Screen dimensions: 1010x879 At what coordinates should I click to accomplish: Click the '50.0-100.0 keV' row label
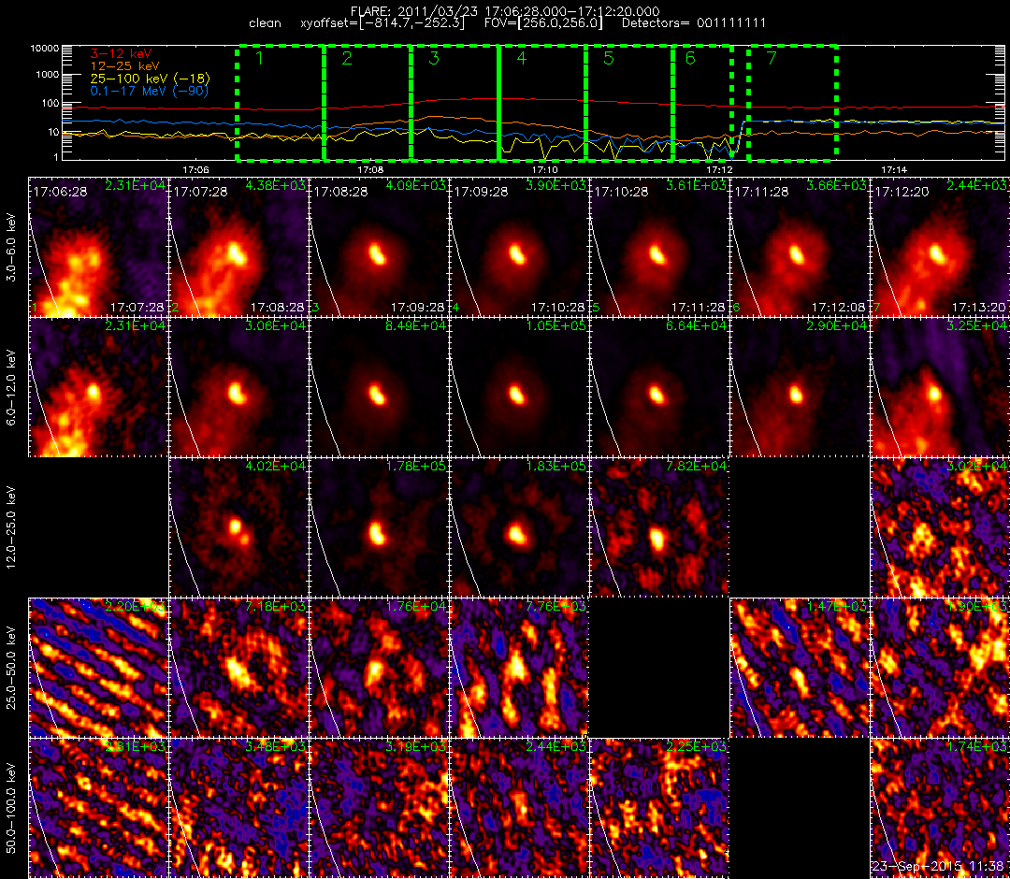point(11,808)
